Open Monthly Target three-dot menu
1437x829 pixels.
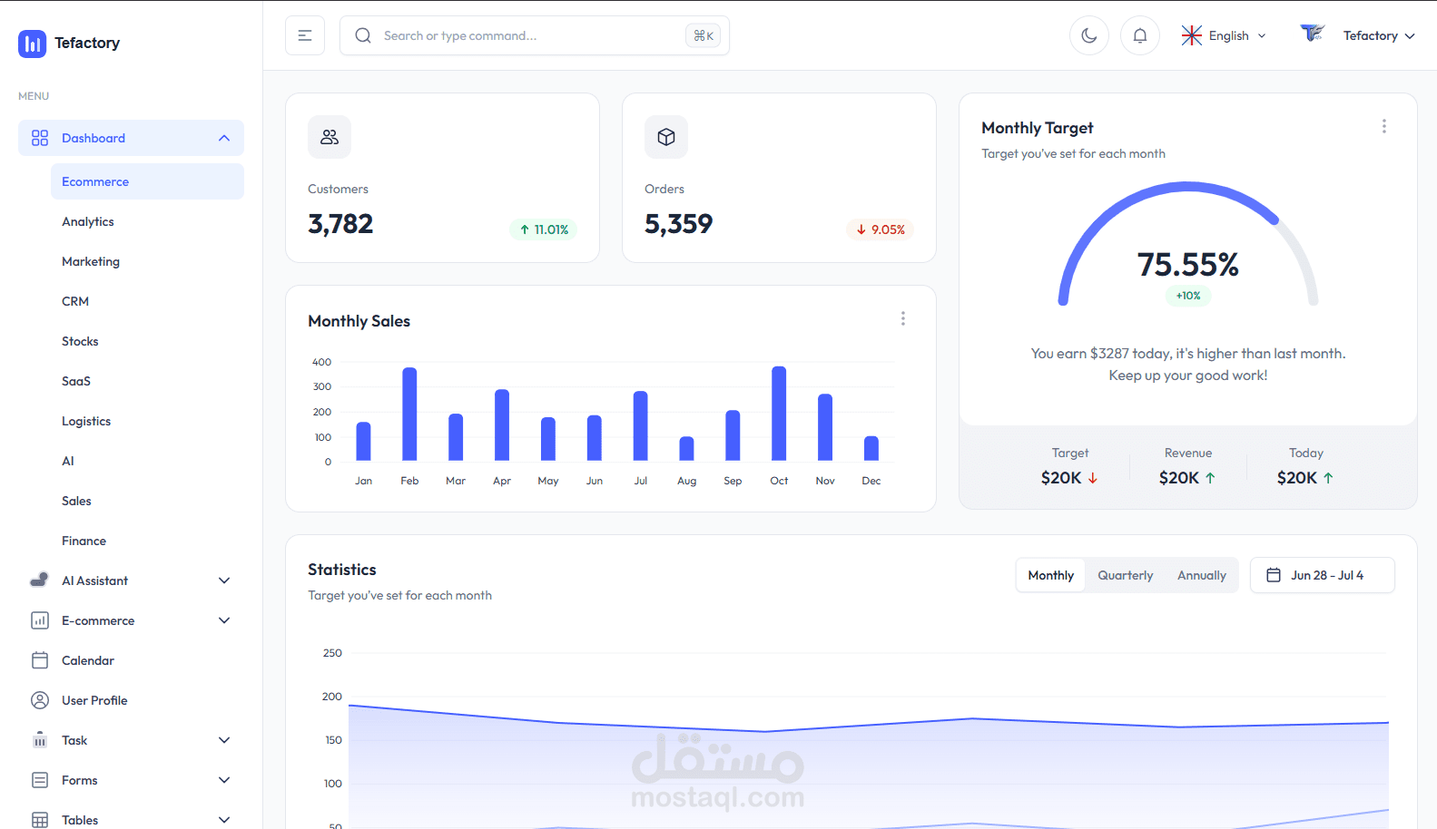pyautogui.click(x=1383, y=126)
